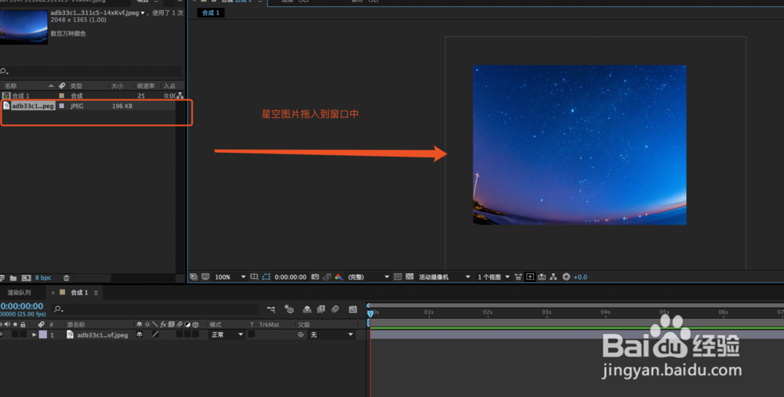Open the (完整) resolution dropdown
The width and height of the screenshot is (784, 397).
click(x=368, y=277)
